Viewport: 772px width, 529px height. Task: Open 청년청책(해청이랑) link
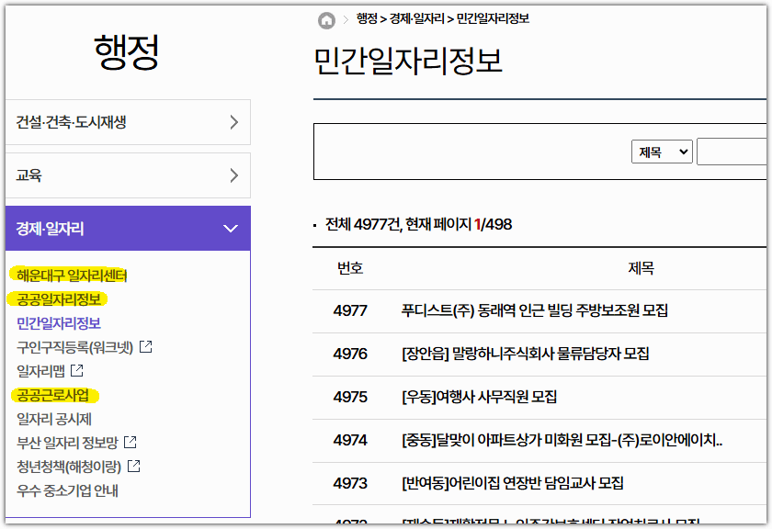click(x=69, y=466)
